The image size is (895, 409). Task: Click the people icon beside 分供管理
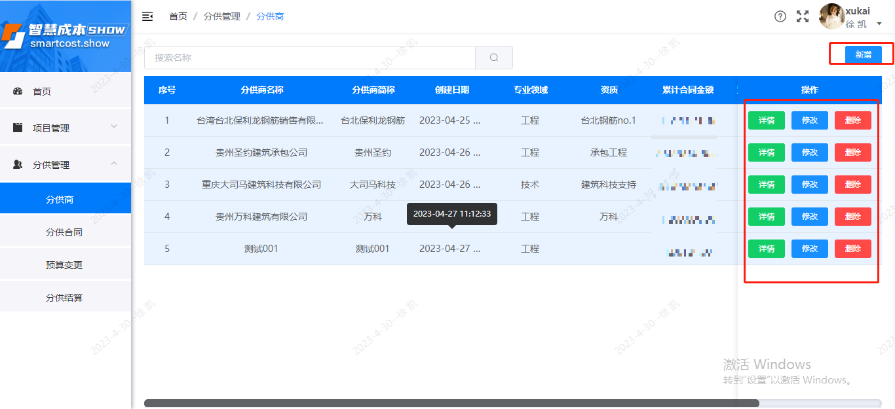(x=18, y=164)
